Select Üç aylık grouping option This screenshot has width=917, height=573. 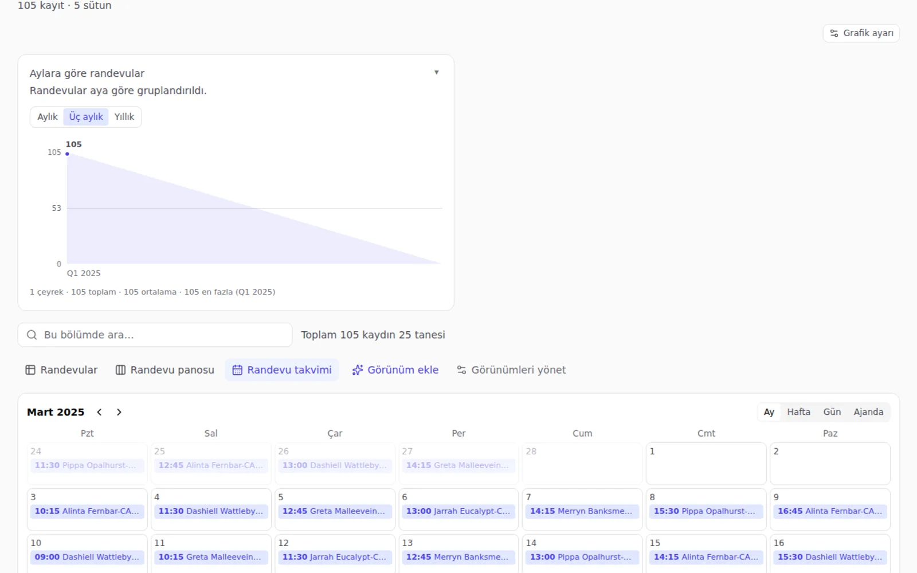86,117
